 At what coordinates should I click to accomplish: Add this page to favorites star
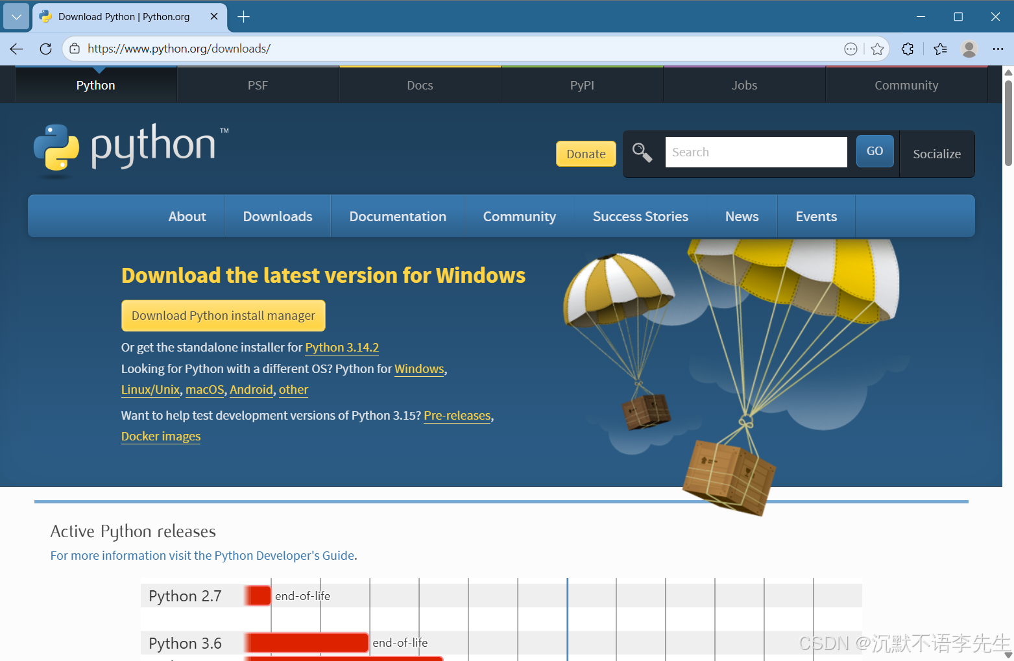pos(877,49)
